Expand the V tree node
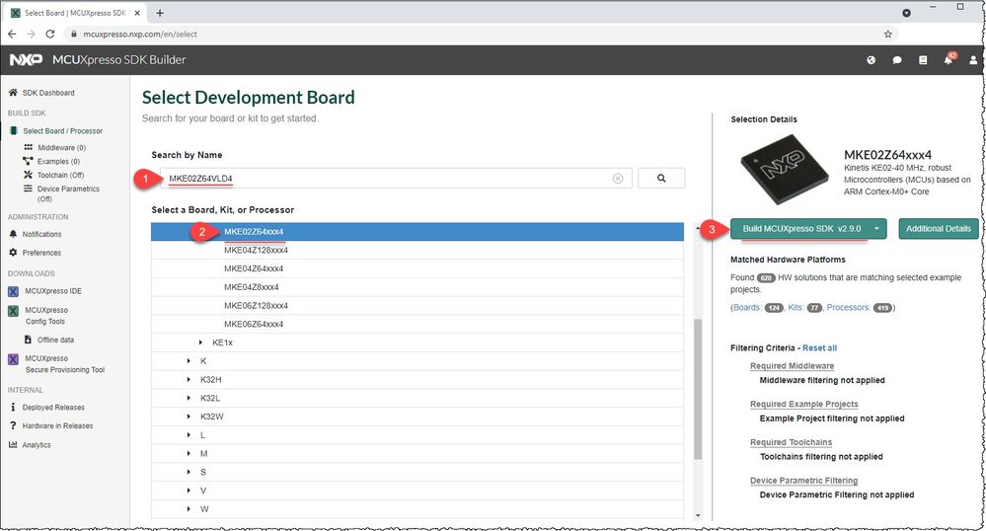This screenshot has height=531, width=986. click(x=189, y=491)
